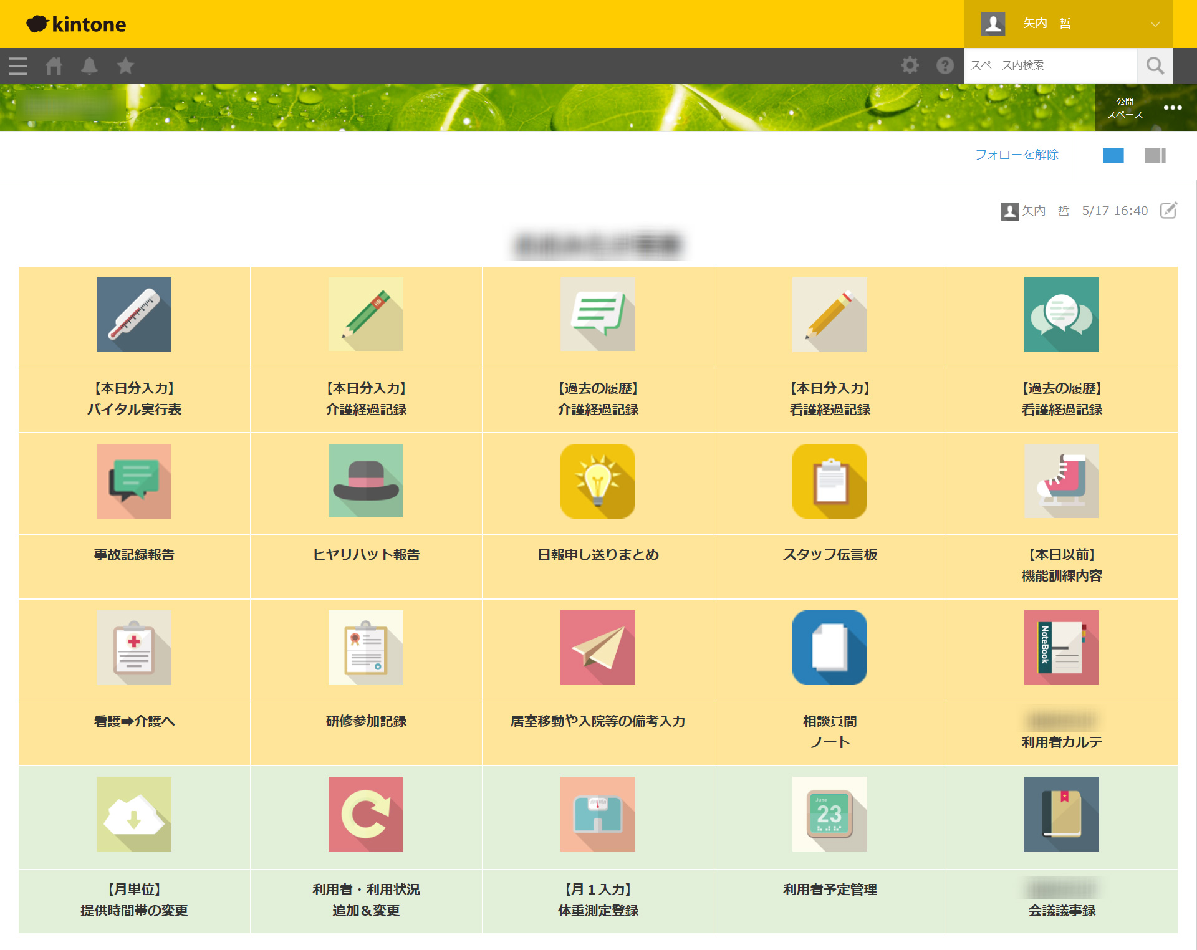The image size is (1197, 950).
Task: Open help question mark icon
Action: (x=945, y=65)
